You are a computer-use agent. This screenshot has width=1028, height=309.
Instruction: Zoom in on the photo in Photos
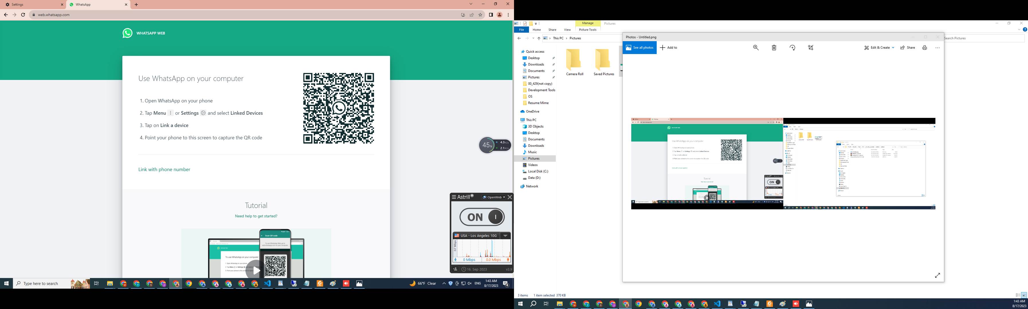point(756,47)
